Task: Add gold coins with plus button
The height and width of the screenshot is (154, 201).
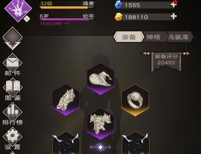Action: click(x=173, y=17)
